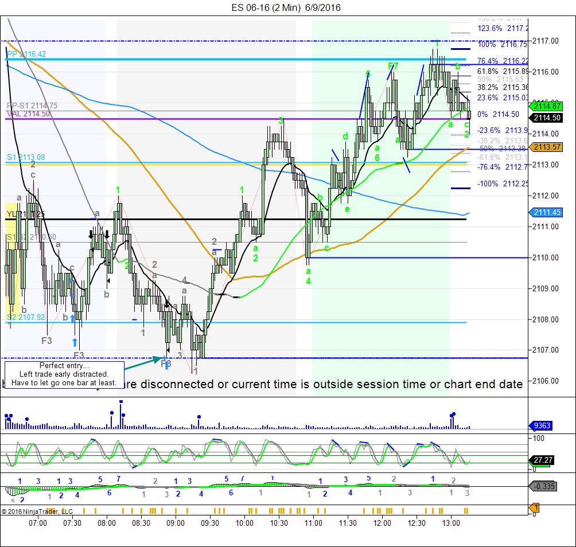
Task: Click the S2 2107.92 support label
Action: point(26,317)
